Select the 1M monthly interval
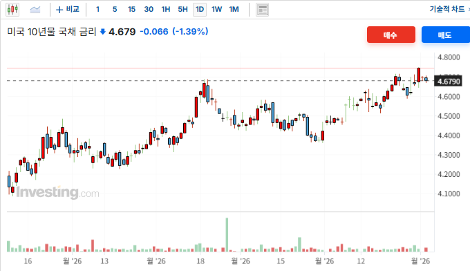 point(234,10)
